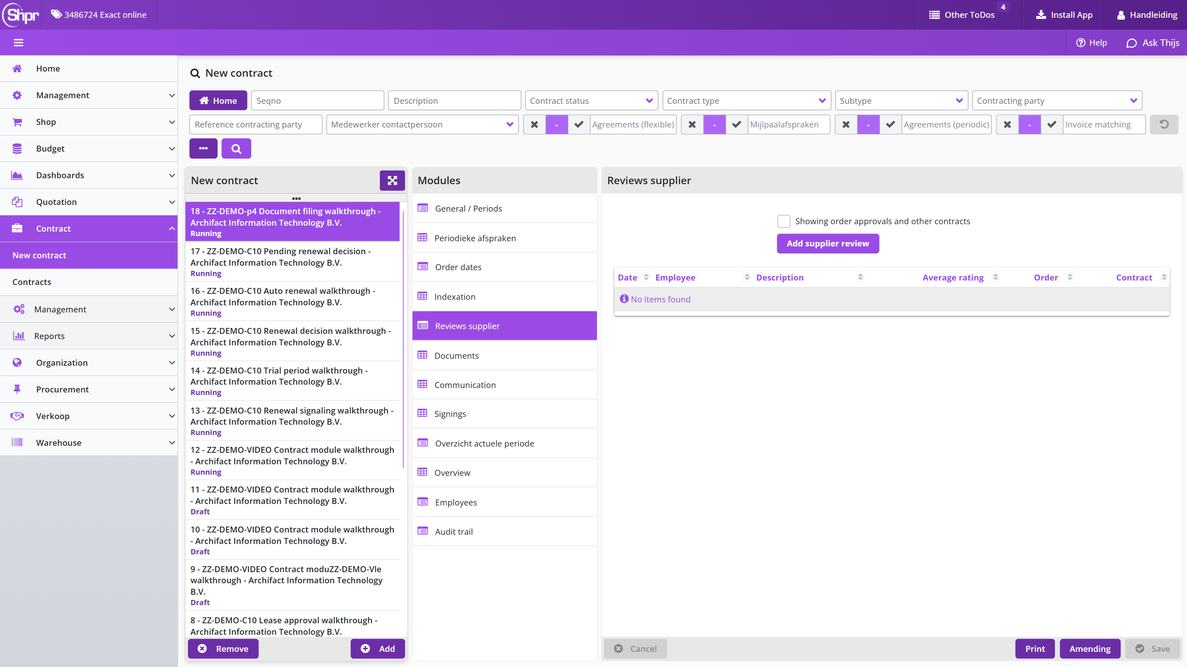Click the 3486724 Exact online tag
This screenshot has width=1187, height=667.
pyautogui.click(x=99, y=15)
